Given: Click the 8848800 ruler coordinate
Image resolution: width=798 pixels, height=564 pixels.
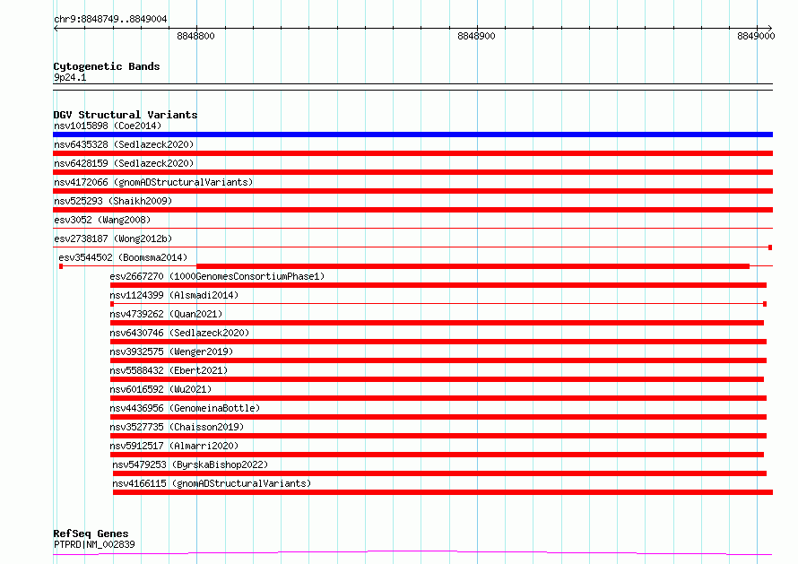Looking at the screenshot, I should coord(196,36).
